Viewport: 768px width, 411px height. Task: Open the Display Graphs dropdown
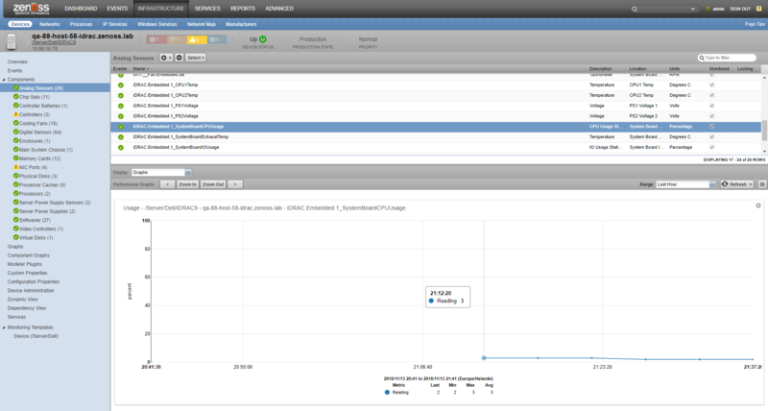188,173
